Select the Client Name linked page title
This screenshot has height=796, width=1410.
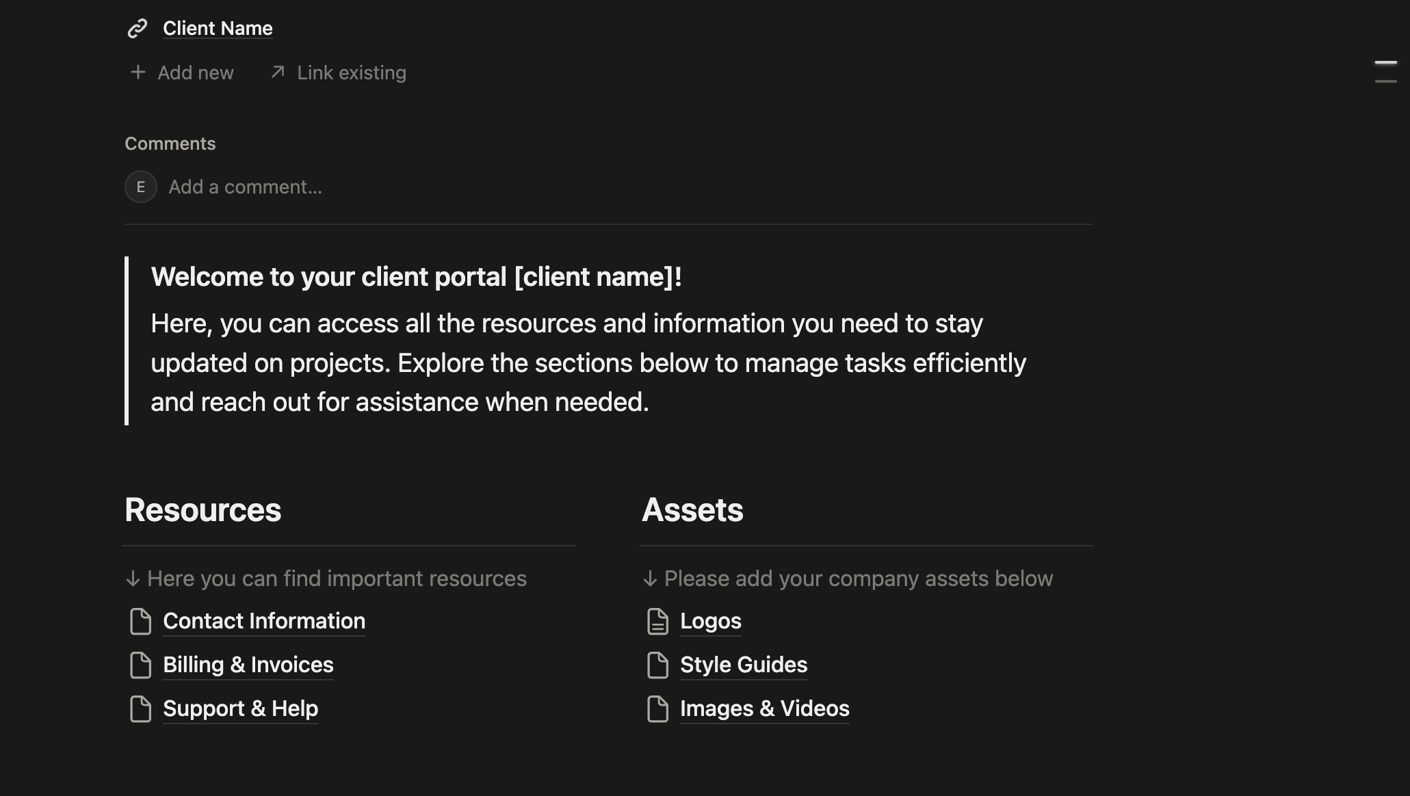click(x=217, y=28)
